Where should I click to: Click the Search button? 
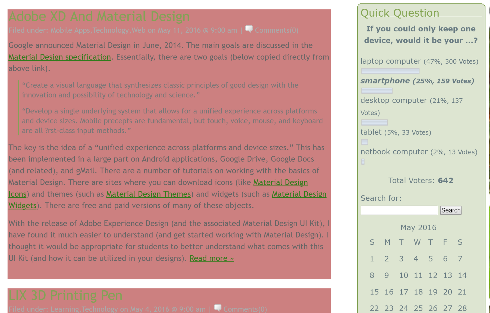(x=451, y=210)
